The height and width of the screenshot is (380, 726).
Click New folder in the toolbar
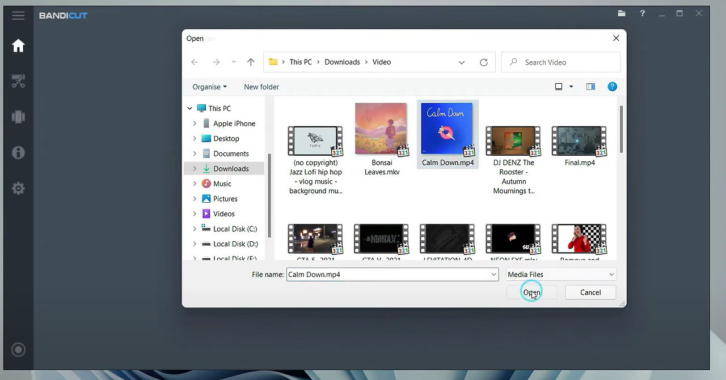(261, 87)
